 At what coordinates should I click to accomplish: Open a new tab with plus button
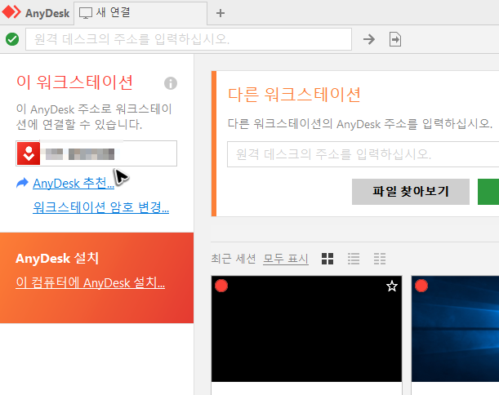221,13
